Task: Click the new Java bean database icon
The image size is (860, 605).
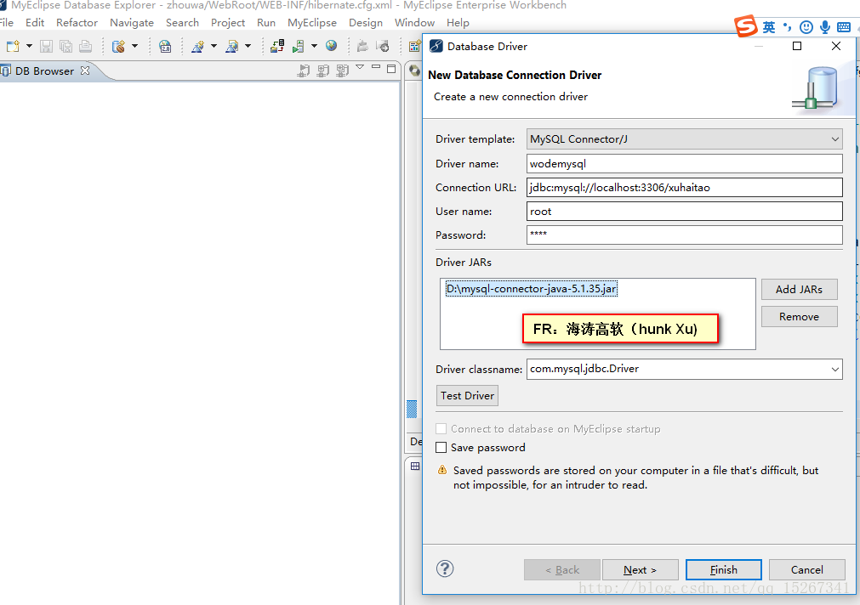Action: 118,47
